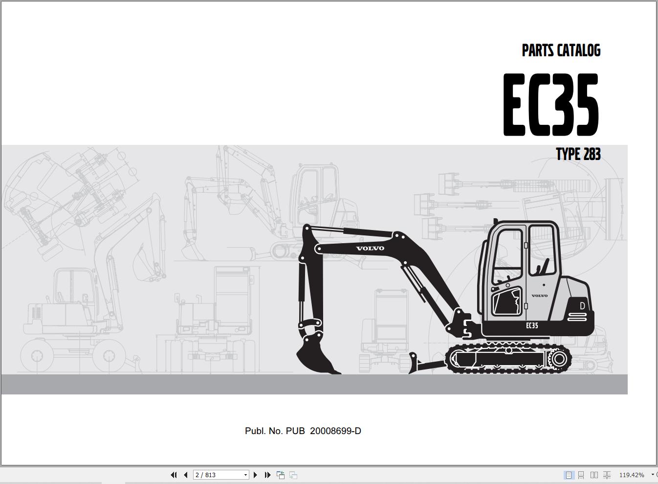Go to the first page
This screenshot has width=658, height=484.
(174, 475)
